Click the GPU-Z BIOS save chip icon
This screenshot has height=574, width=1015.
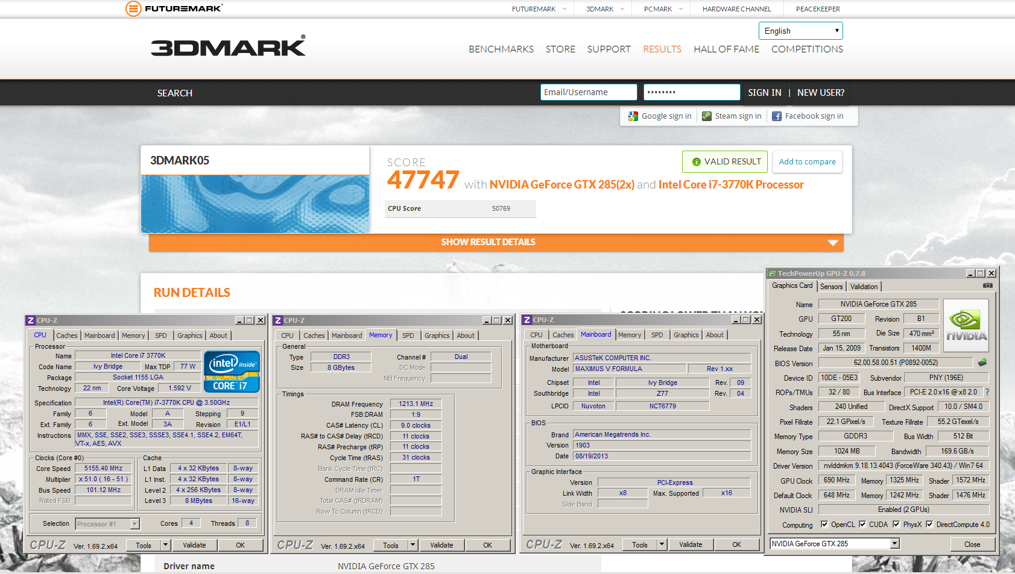(x=982, y=363)
